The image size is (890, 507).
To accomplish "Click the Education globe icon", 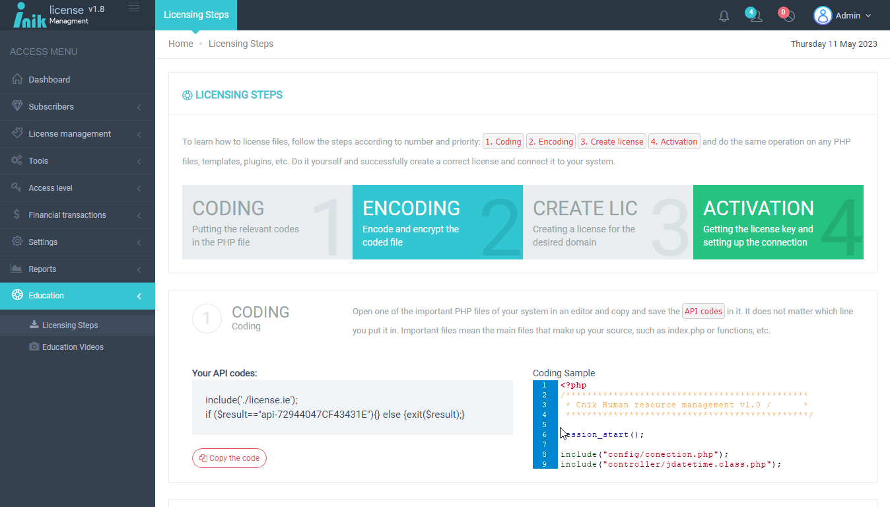I will click(17, 296).
